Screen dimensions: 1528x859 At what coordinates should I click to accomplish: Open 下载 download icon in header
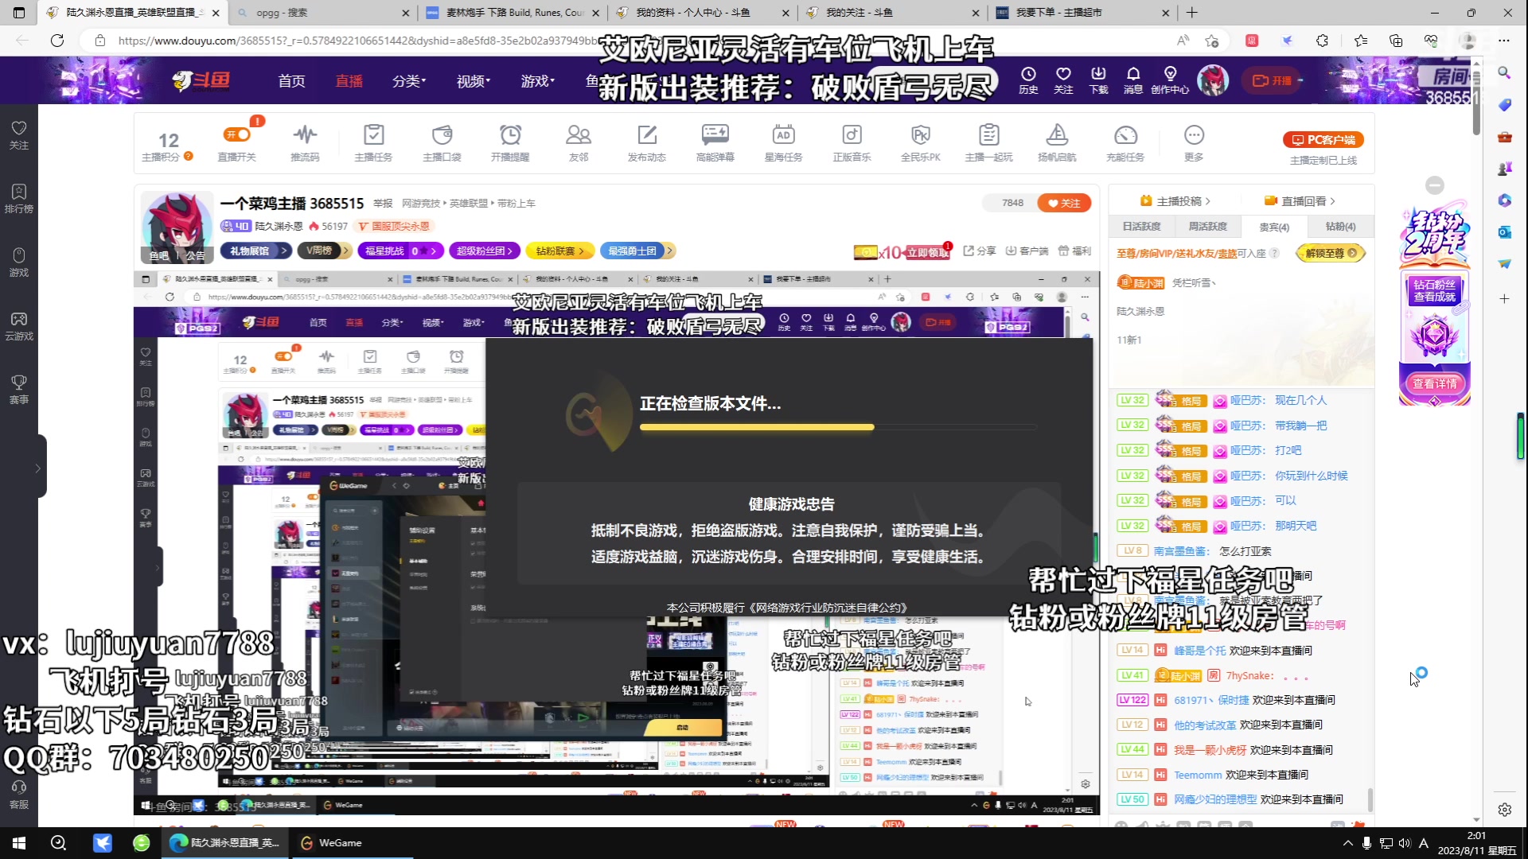(1098, 80)
